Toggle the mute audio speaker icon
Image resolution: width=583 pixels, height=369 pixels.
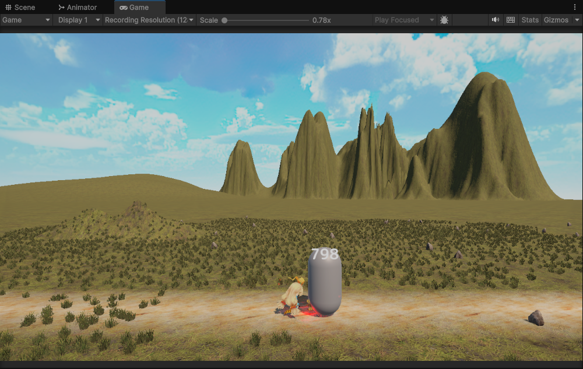[496, 20]
